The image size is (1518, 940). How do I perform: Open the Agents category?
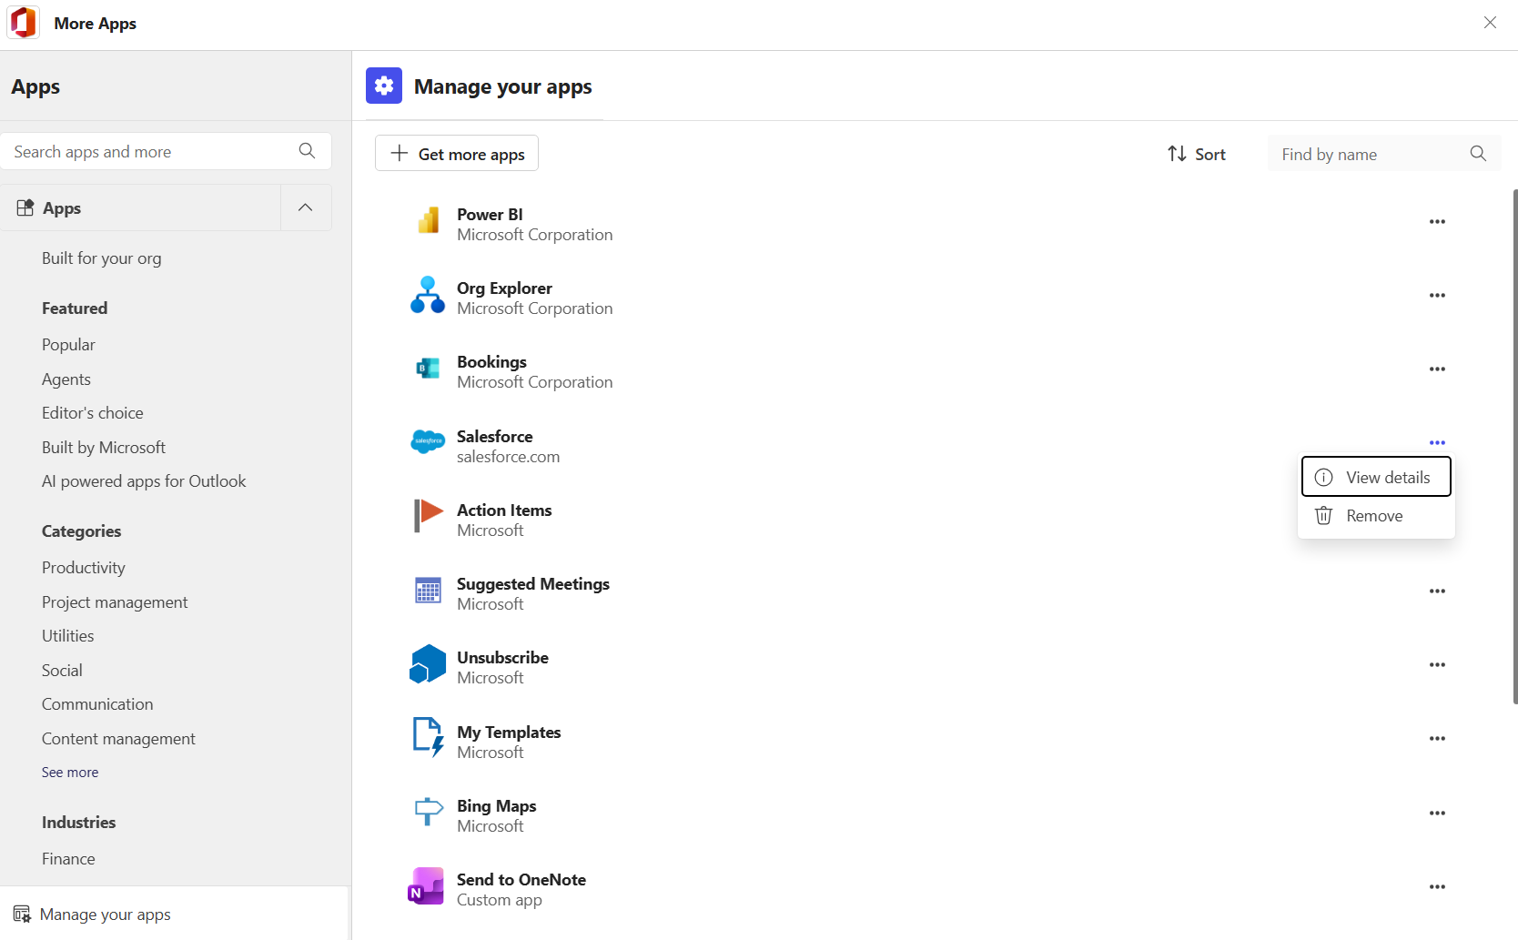point(66,379)
